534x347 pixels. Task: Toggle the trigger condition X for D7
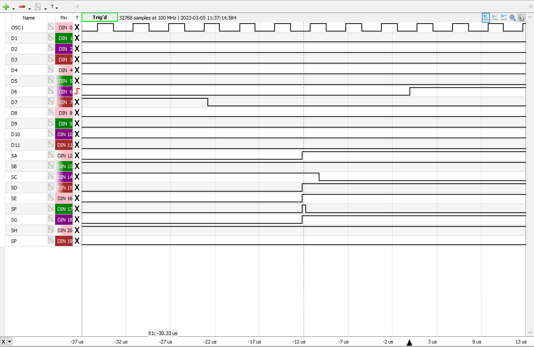[x=77, y=102]
